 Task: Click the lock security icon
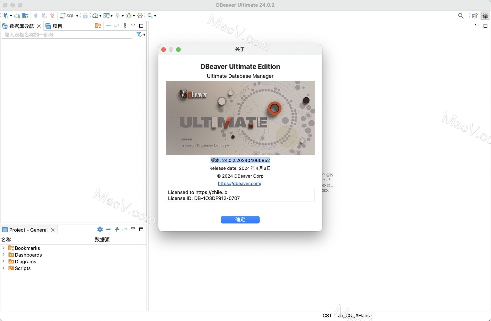click(x=85, y=16)
